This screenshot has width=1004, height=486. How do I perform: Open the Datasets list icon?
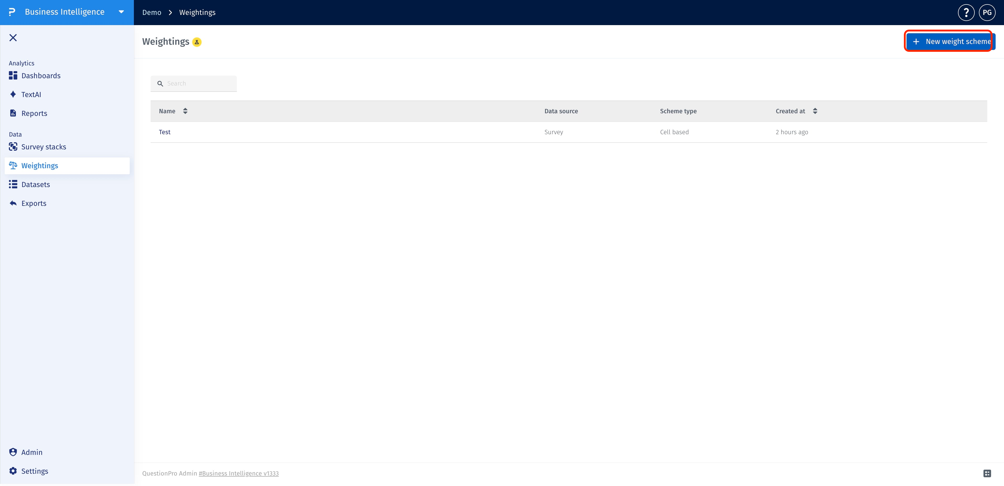(13, 184)
